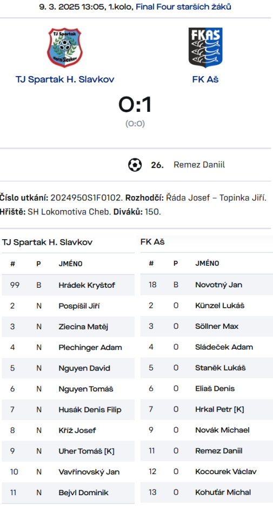The image size is (273, 506).
Task: Click captain Uher Tomáš [K]
Action: [86, 451]
